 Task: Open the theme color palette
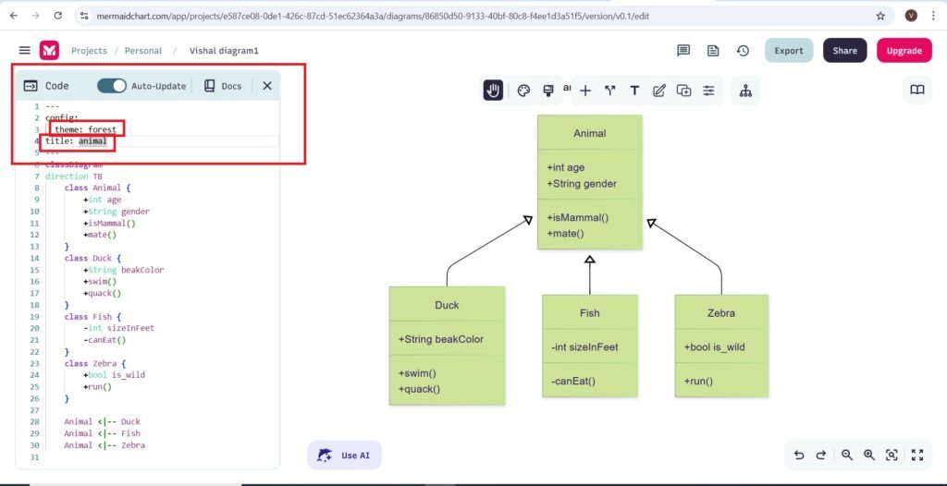(523, 91)
